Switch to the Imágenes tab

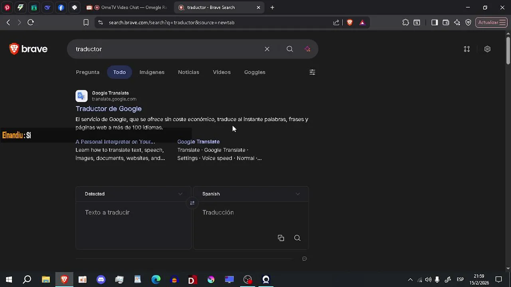152,72
